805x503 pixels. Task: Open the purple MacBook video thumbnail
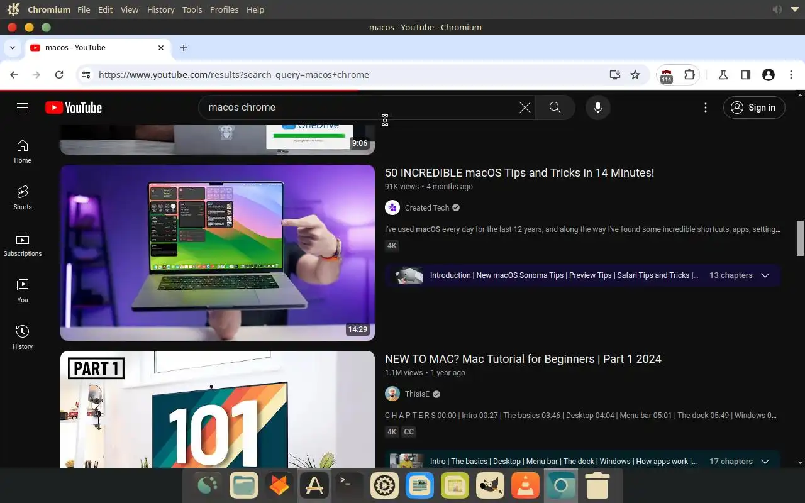[218, 253]
